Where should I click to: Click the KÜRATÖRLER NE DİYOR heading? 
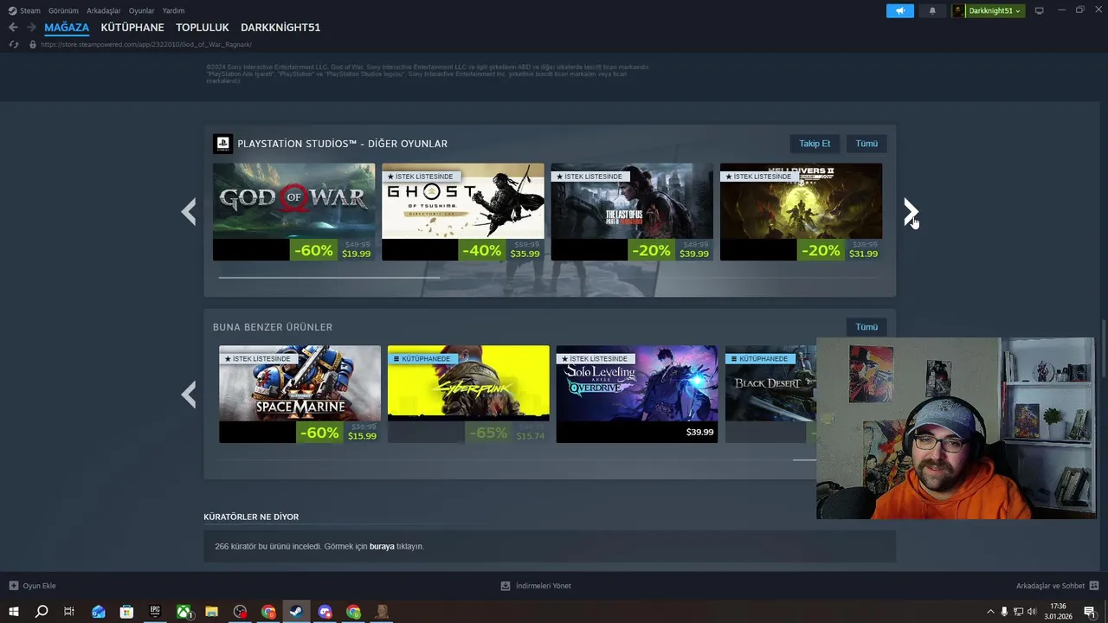coord(251,517)
